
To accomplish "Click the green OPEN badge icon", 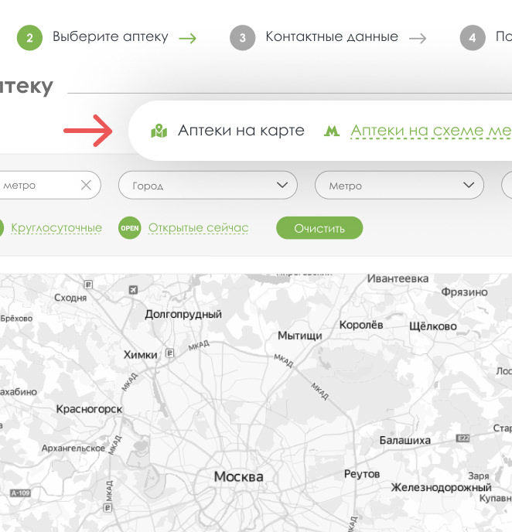I will pos(130,228).
